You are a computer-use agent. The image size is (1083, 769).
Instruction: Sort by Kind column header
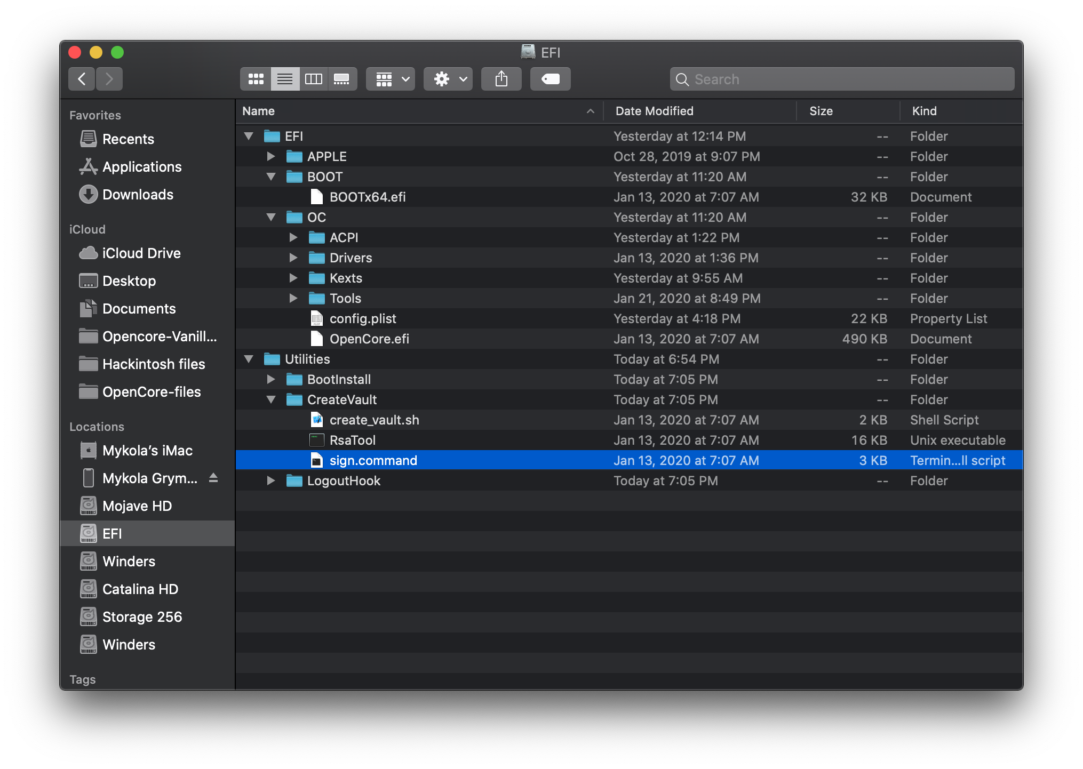tap(924, 111)
